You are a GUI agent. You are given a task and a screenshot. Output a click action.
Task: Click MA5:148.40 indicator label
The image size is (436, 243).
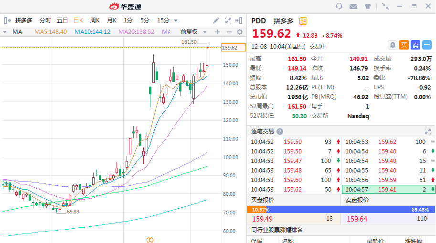(51, 32)
